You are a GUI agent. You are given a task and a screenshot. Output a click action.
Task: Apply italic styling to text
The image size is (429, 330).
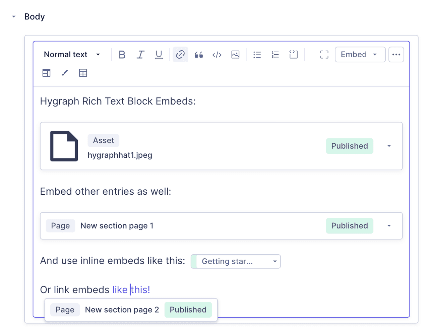[140, 54]
